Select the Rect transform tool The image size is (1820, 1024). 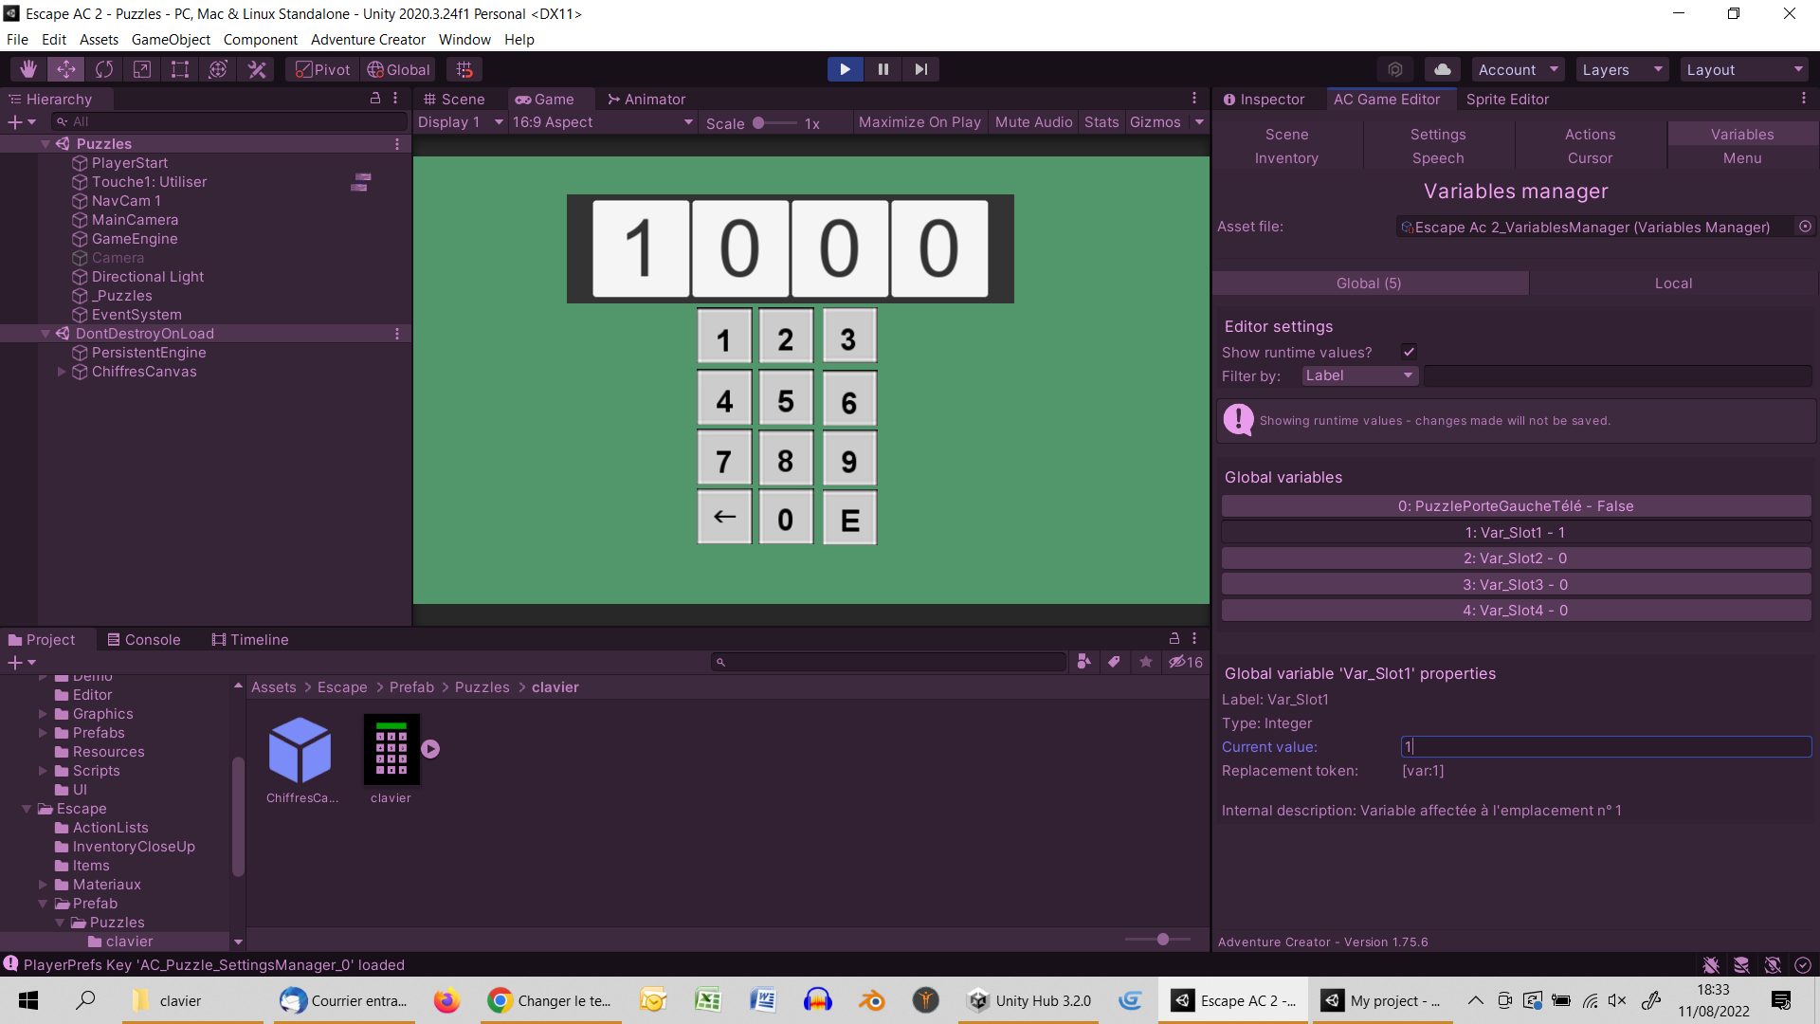pyautogui.click(x=180, y=69)
